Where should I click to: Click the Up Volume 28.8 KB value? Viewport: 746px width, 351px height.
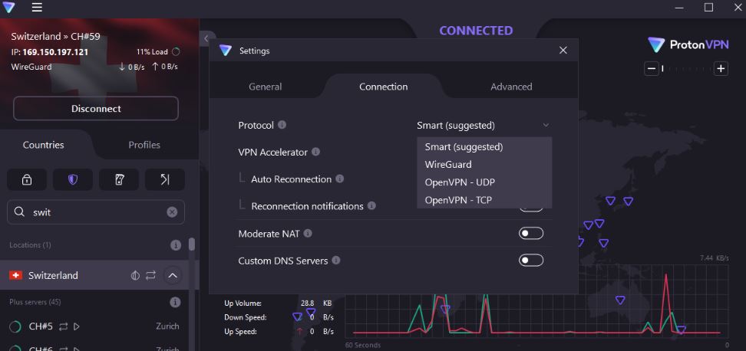(x=316, y=303)
